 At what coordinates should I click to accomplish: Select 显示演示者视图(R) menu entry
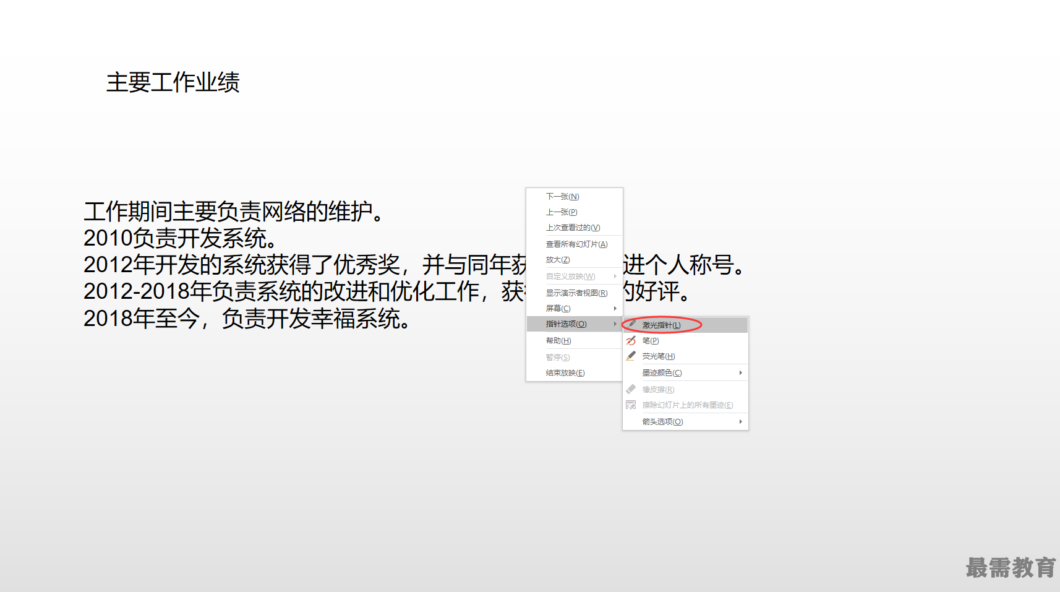point(575,293)
